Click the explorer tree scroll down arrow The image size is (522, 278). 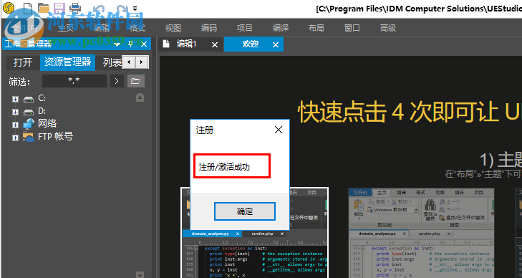coord(140,274)
